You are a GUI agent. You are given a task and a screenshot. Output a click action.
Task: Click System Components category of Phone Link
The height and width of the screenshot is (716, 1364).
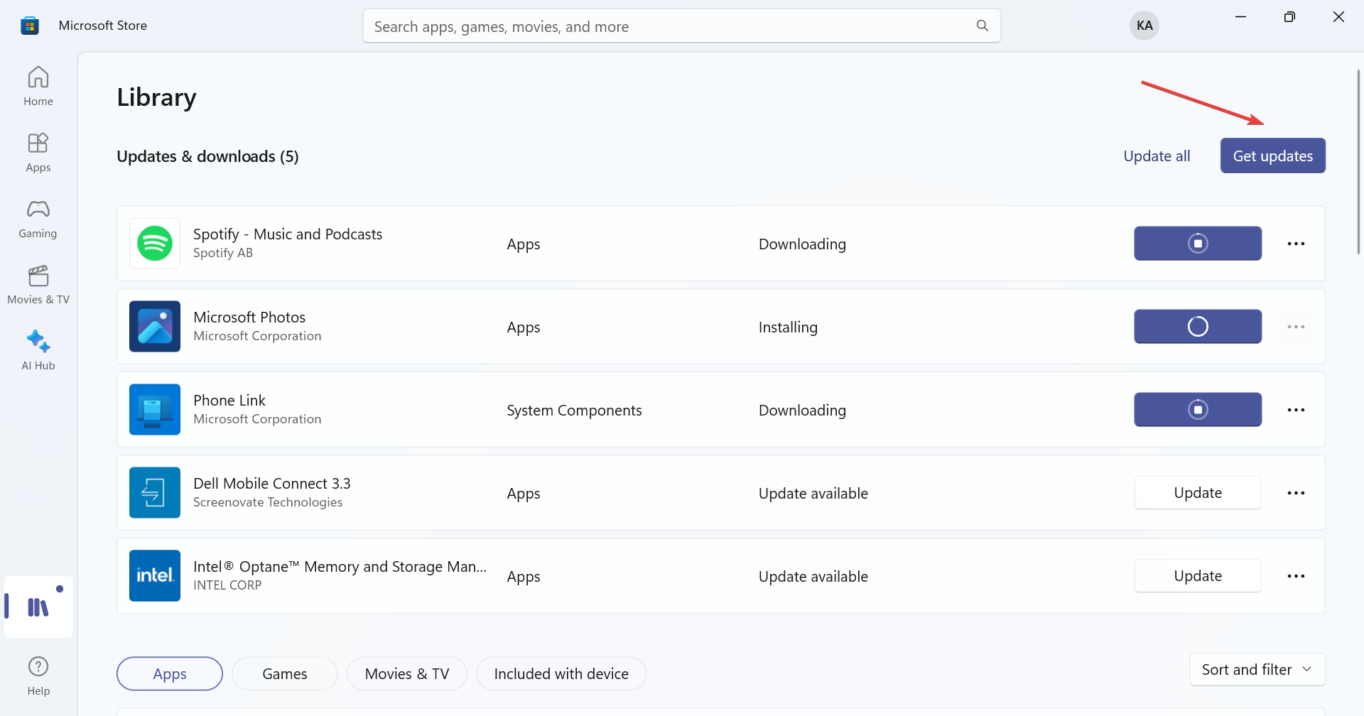tap(574, 411)
